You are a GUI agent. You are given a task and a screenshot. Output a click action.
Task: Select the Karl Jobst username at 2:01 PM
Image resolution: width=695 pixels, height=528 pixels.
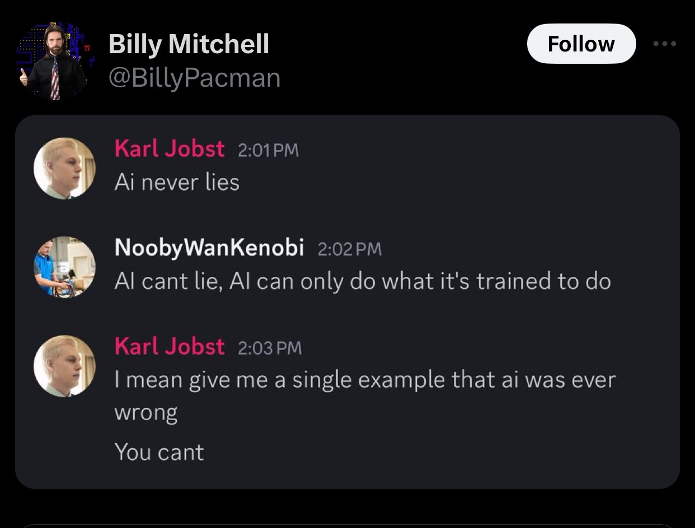click(170, 149)
